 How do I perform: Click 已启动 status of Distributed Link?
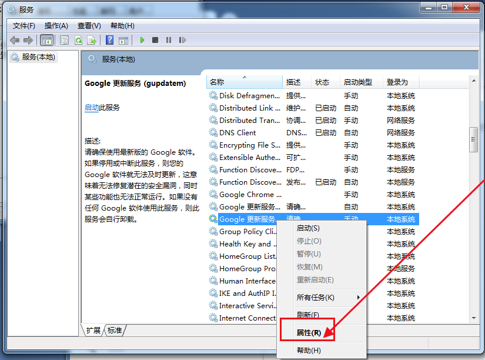(326, 108)
